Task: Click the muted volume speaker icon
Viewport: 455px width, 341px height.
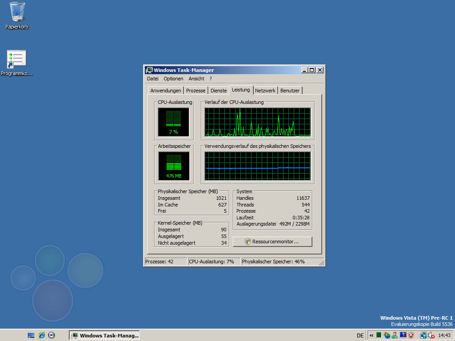Action: point(431,336)
